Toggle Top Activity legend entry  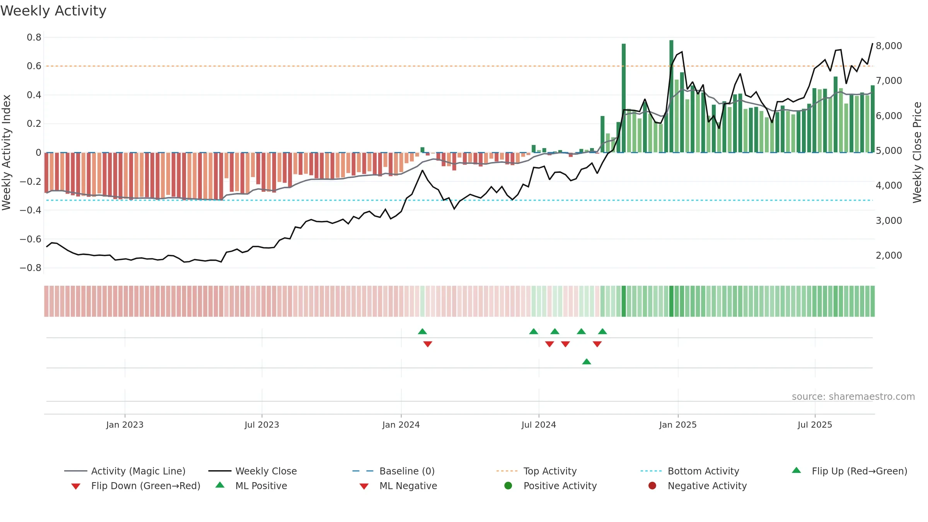point(536,471)
